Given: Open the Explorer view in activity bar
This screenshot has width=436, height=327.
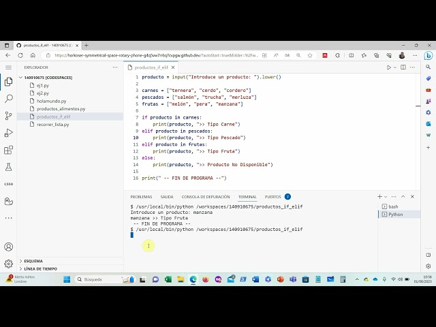Looking at the screenshot, I should pyautogui.click(x=9, y=82).
